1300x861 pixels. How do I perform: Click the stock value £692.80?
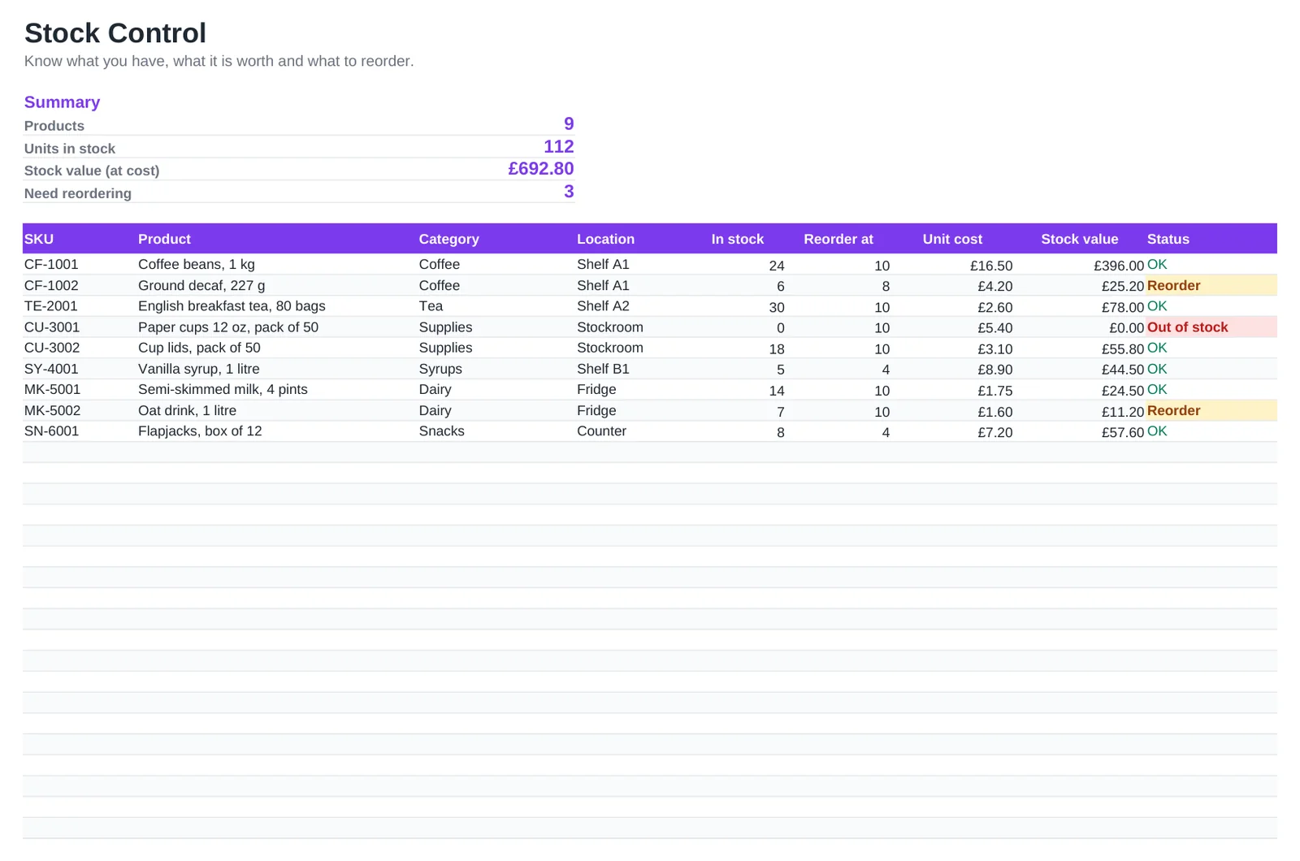541,168
